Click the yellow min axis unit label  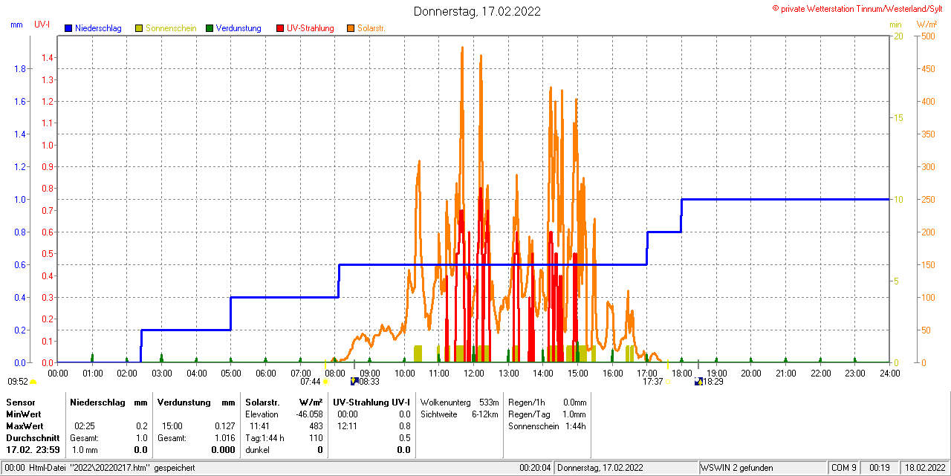pyautogui.click(x=895, y=25)
